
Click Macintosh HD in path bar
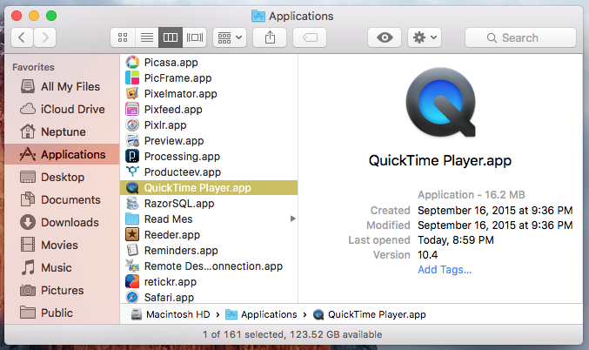coord(171,314)
